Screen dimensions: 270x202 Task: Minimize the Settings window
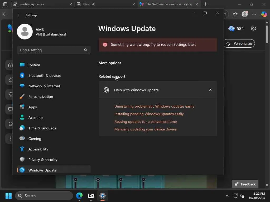(193, 13)
